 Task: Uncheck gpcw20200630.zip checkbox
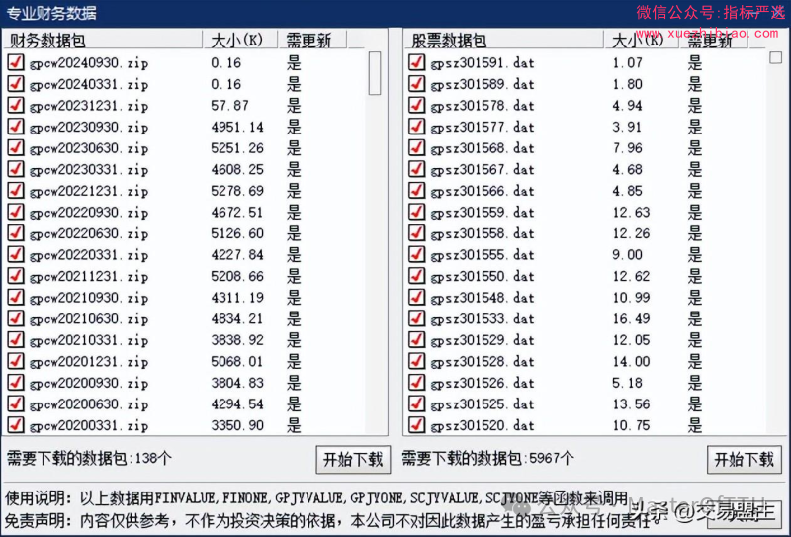16,403
